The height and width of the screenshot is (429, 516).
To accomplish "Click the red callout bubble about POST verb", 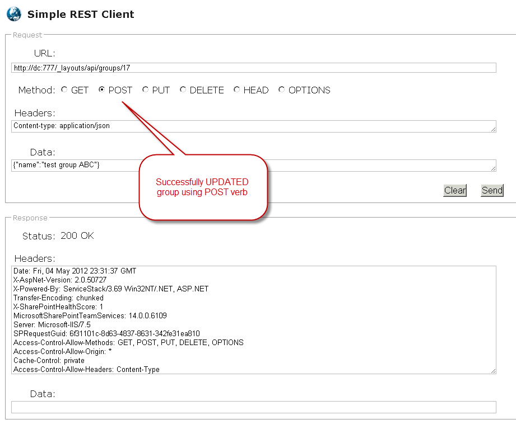I will click(x=203, y=187).
